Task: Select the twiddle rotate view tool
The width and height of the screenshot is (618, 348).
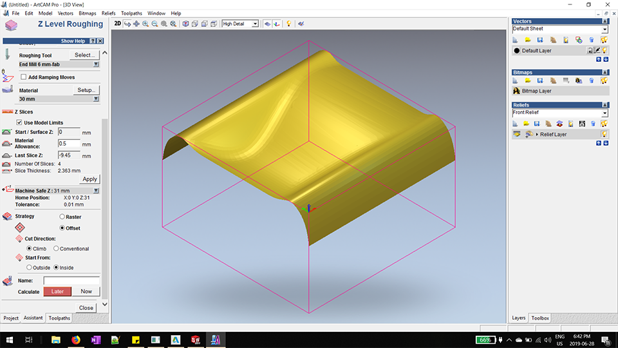Action: (x=127, y=24)
